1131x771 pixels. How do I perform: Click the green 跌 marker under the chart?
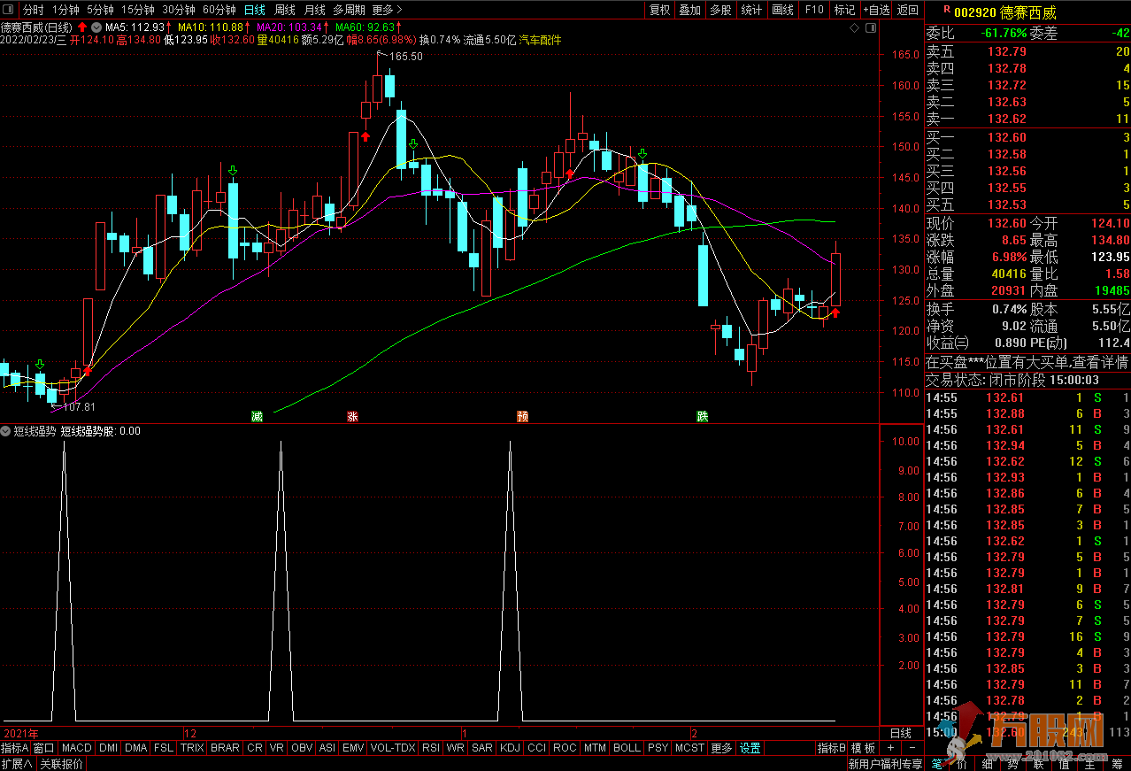tap(703, 416)
